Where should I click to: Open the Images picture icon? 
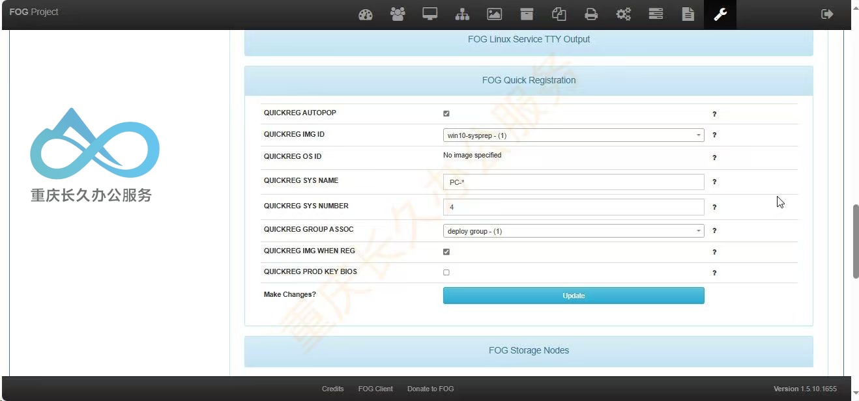[x=495, y=14]
